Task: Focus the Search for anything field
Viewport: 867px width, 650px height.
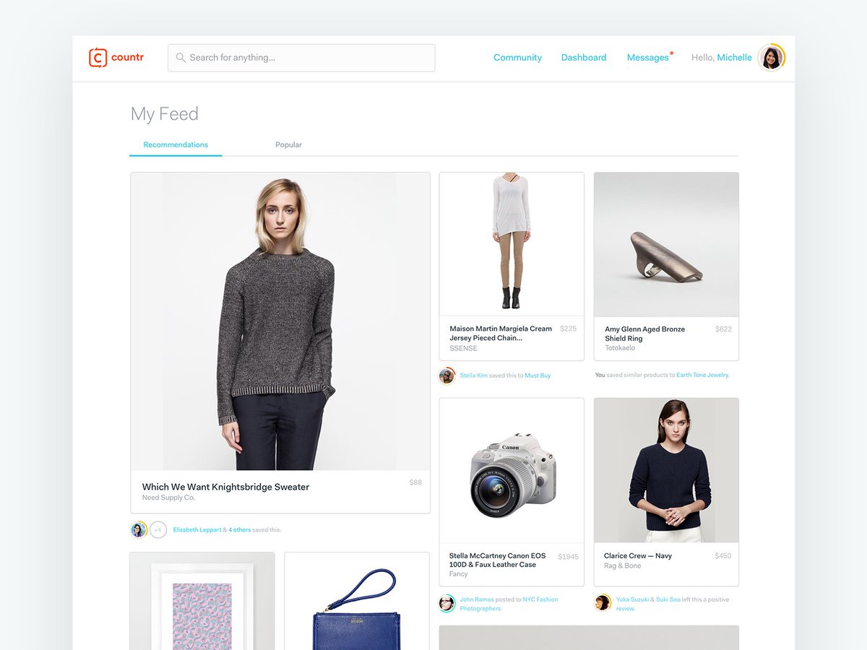Action: click(301, 58)
